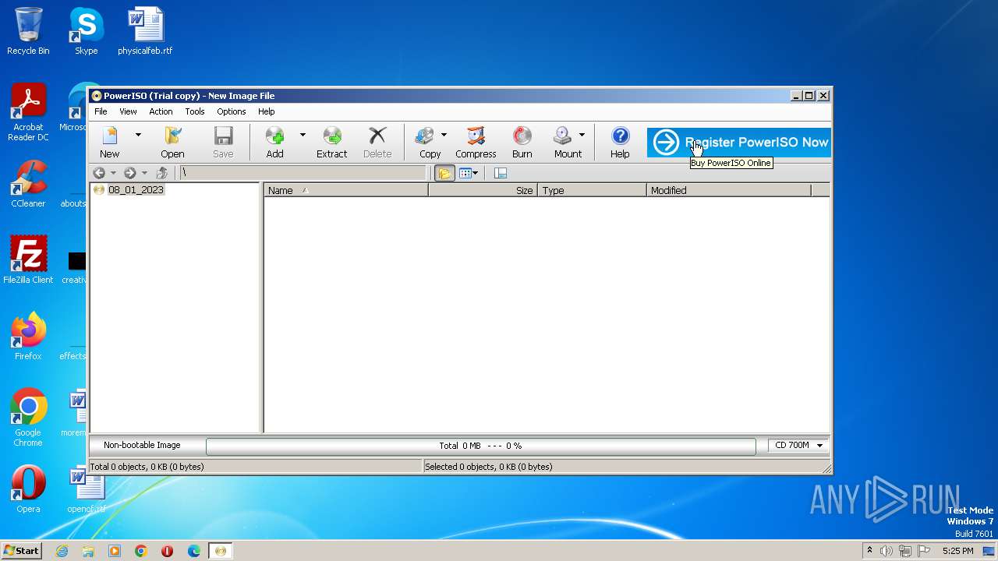Click the path address field
998x561 pixels.
click(303, 173)
